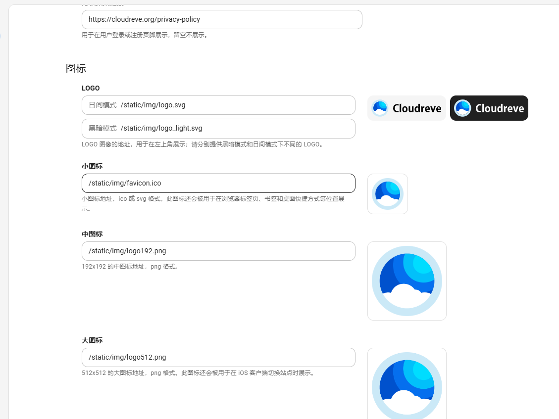Edit the 黑暗模式 logo path field
Screen dimensions: 559x419
(x=218, y=129)
